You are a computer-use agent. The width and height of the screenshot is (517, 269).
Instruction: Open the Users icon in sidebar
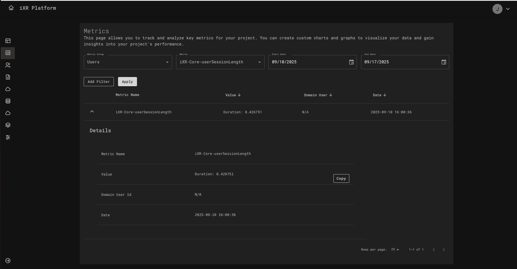pos(8,65)
